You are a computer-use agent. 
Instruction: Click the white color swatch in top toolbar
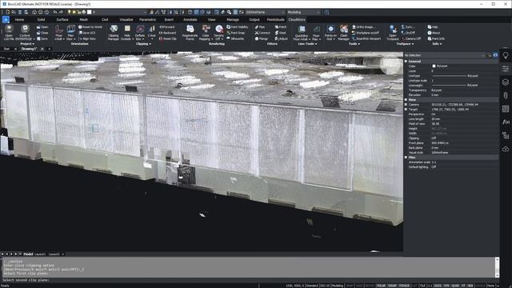pos(89,12)
